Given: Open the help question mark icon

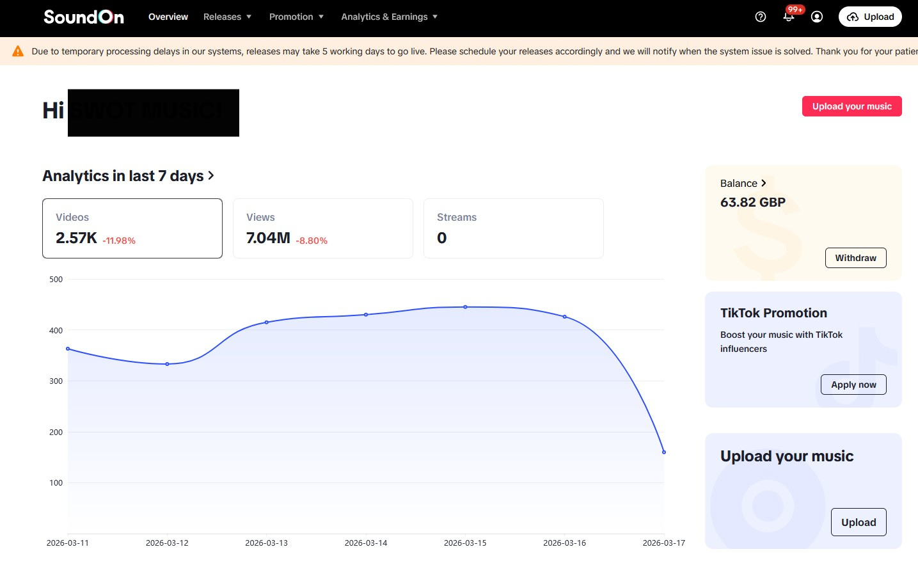Looking at the screenshot, I should [760, 17].
